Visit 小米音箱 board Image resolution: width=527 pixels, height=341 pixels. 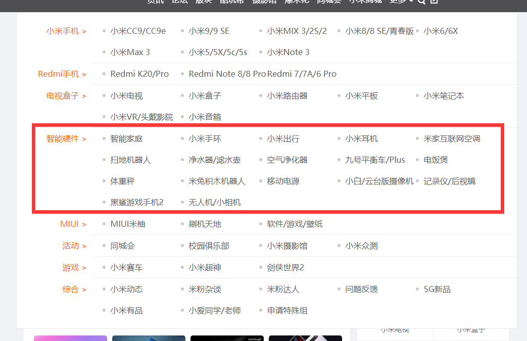(205, 117)
